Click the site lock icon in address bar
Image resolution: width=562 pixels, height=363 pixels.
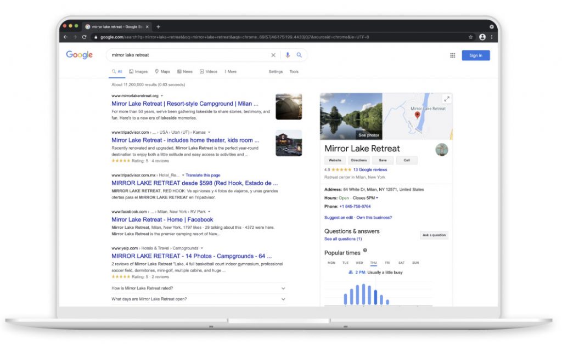[x=95, y=37]
